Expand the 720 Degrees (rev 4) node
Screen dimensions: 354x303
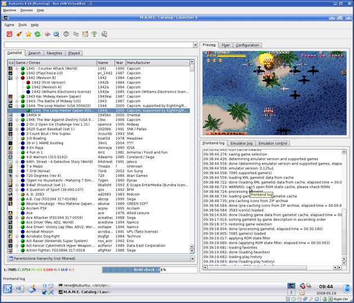pos(17,176)
